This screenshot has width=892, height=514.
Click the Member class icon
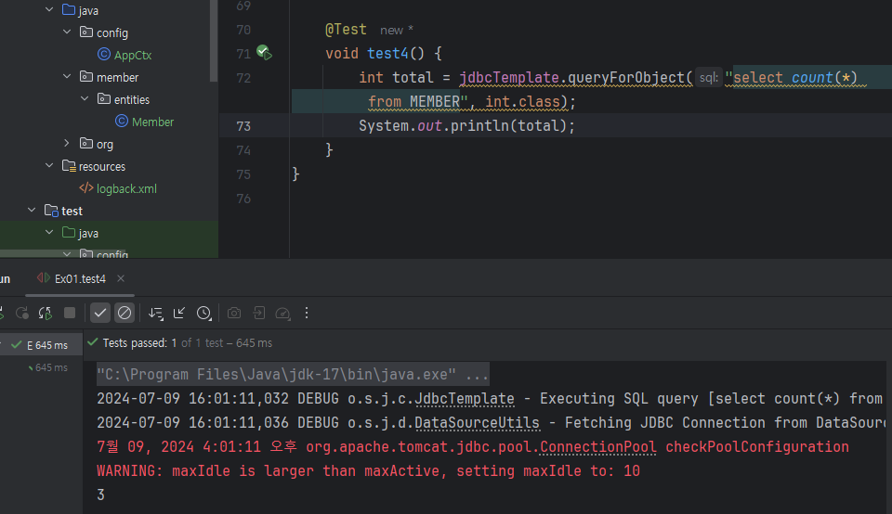(121, 121)
